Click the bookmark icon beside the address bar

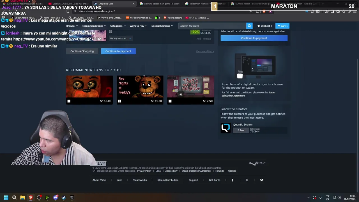(68, 11)
